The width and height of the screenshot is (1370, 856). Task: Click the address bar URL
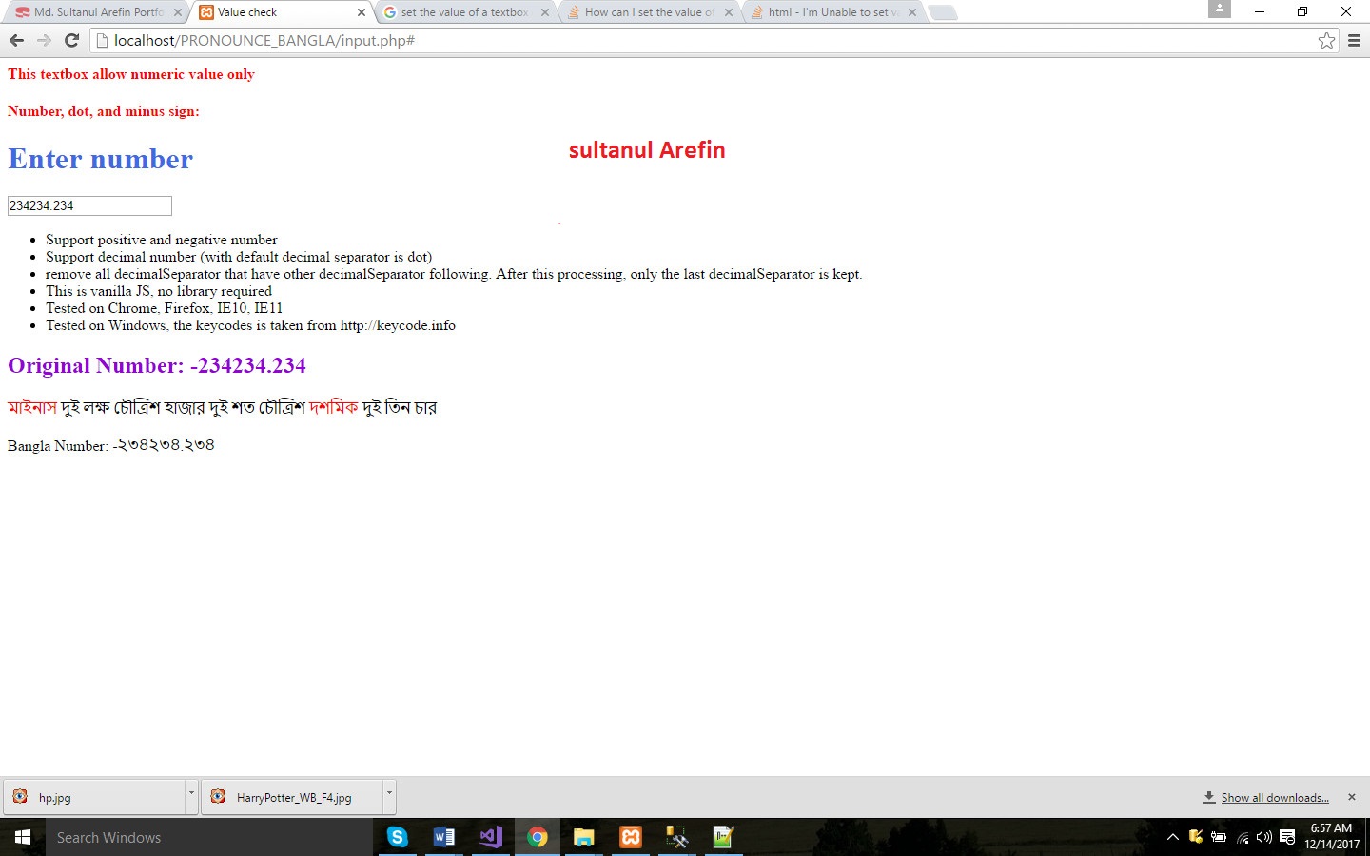point(264,40)
